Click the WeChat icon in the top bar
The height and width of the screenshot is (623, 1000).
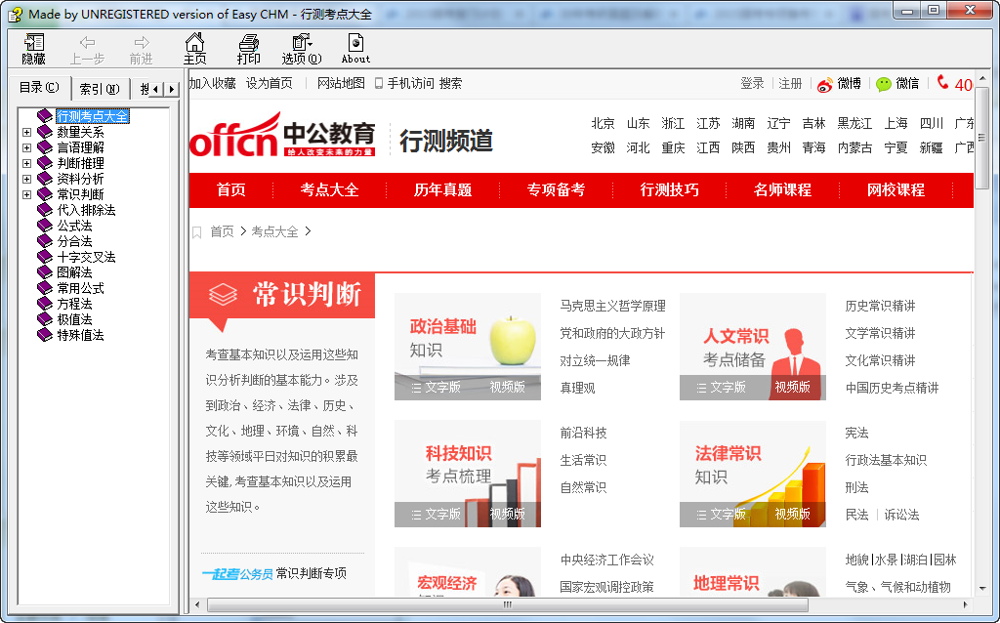[x=883, y=84]
